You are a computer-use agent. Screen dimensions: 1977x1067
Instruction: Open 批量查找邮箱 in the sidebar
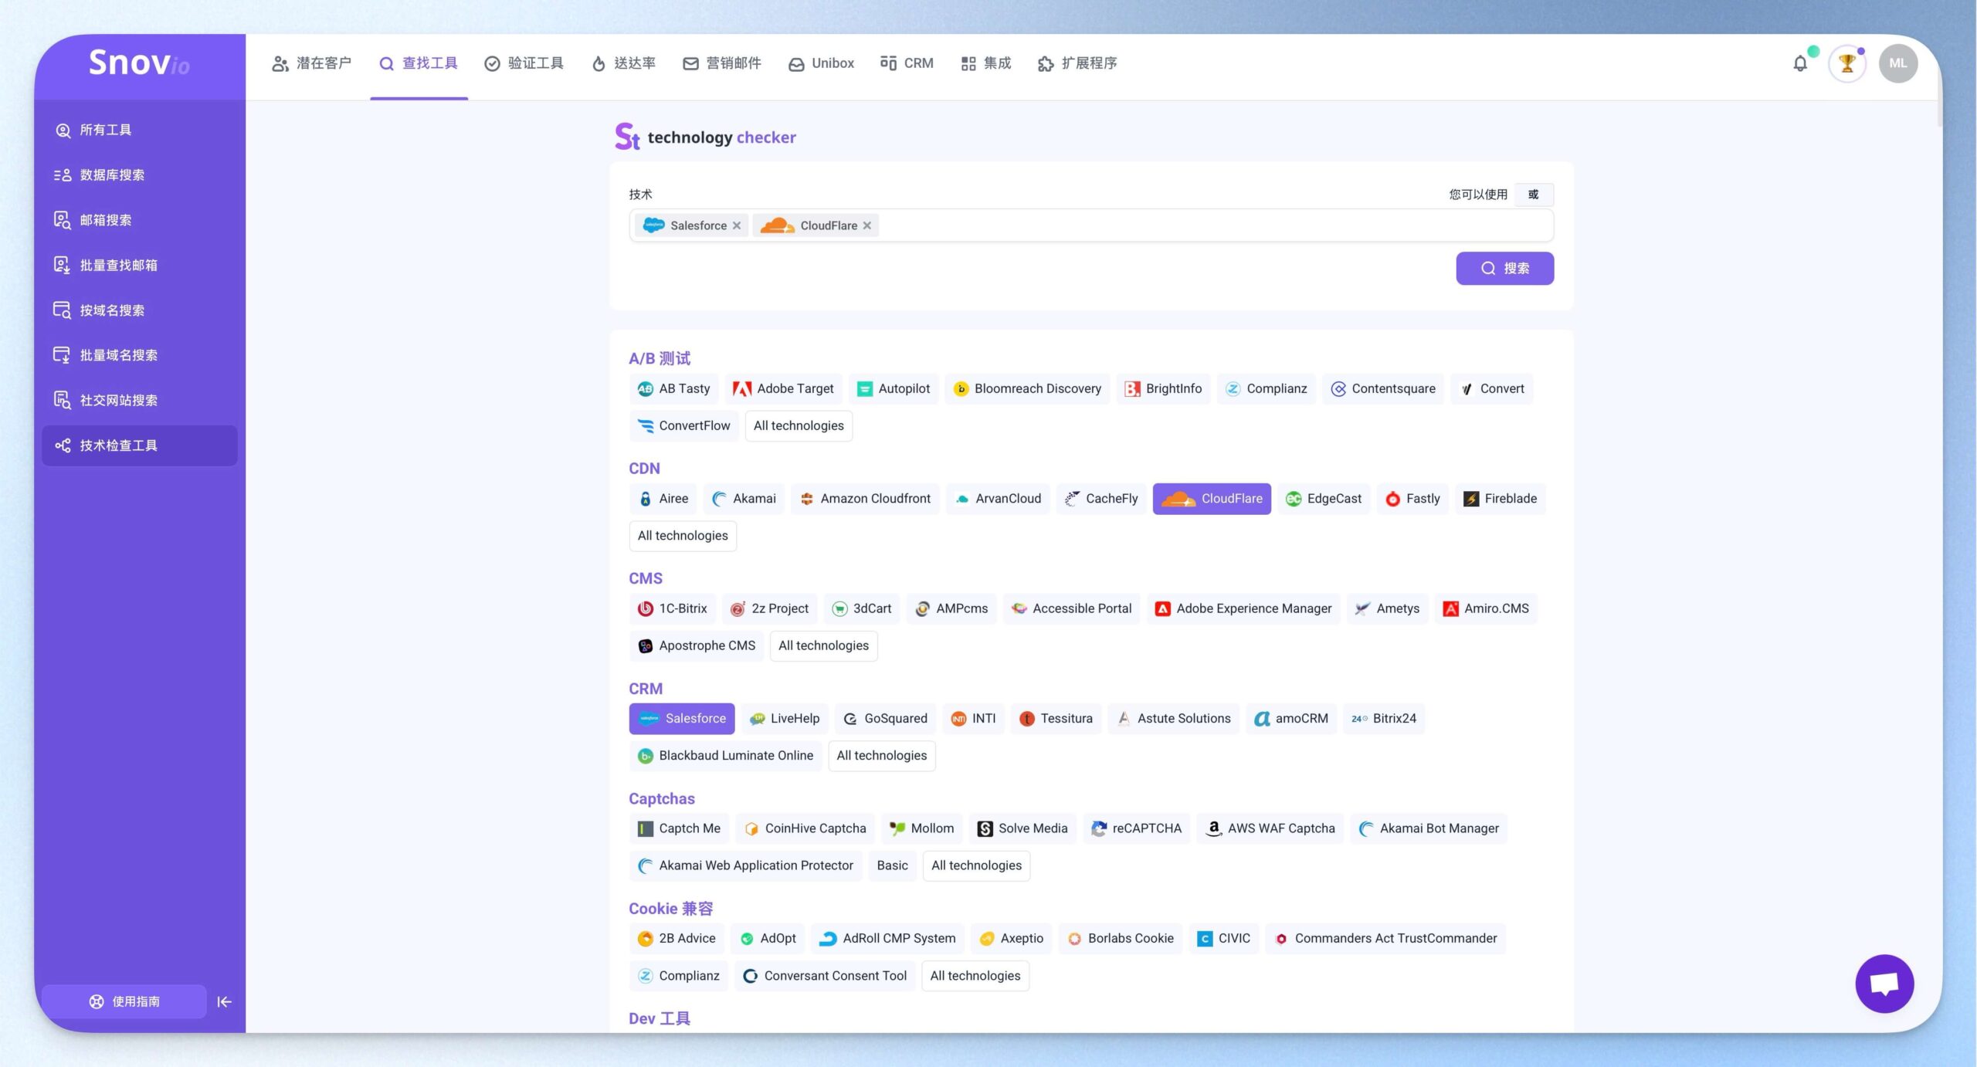(x=140, y=266)
